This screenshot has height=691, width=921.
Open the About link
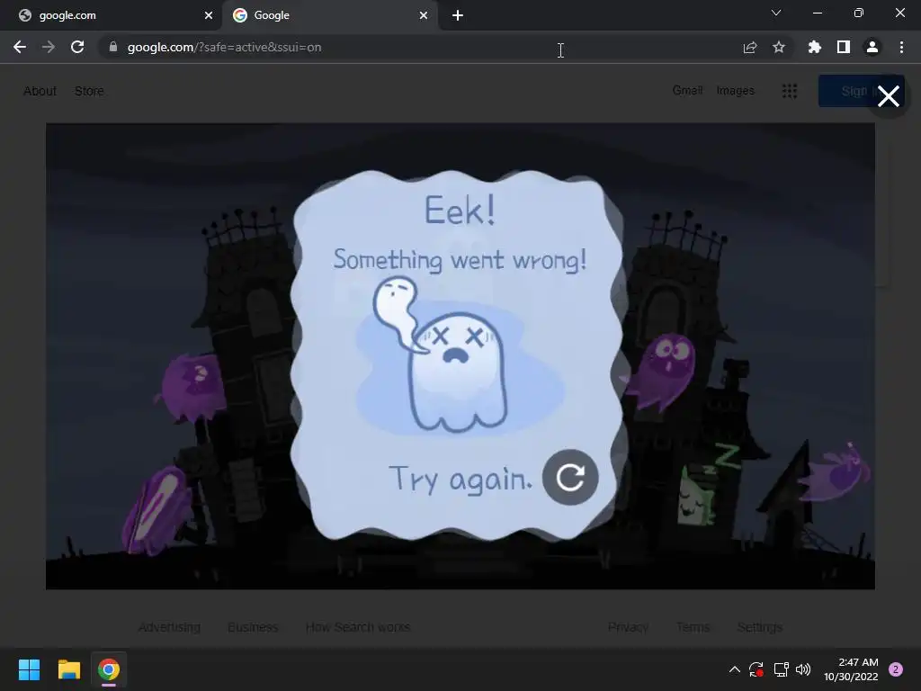(40, 91)
